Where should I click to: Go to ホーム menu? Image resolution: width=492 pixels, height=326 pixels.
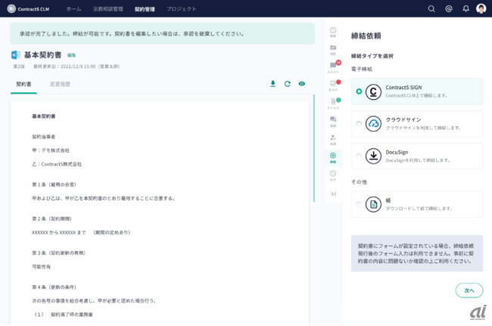(73, 9)
